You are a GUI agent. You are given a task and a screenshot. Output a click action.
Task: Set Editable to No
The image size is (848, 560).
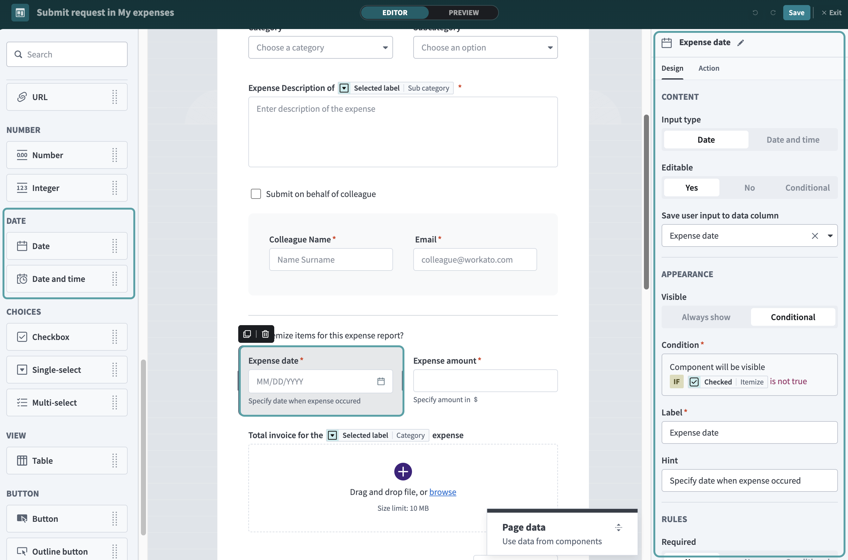click(749, 188)
